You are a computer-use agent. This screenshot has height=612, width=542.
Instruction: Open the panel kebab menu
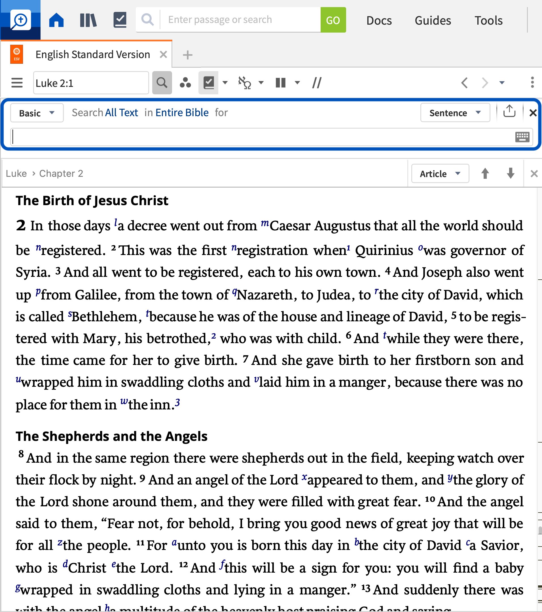[532, 82]
